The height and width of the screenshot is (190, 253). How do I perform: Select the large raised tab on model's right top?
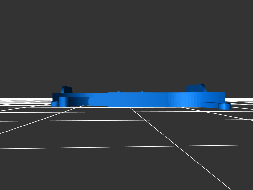tap(196, 88)
